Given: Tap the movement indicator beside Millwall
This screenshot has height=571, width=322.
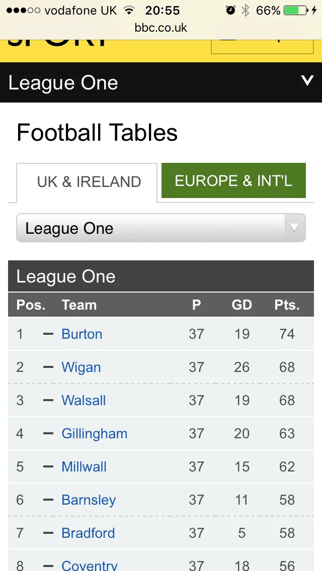Looking at the screenshot, I should [48, 466].
